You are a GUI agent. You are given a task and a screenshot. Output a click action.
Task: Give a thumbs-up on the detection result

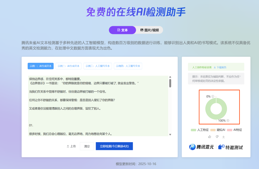pos(209,137)
